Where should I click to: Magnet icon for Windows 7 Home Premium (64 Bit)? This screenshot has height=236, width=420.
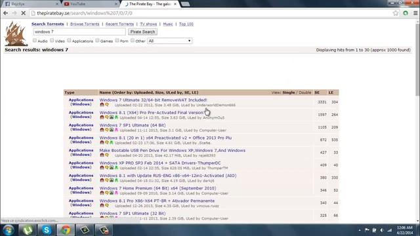(102, 193)
